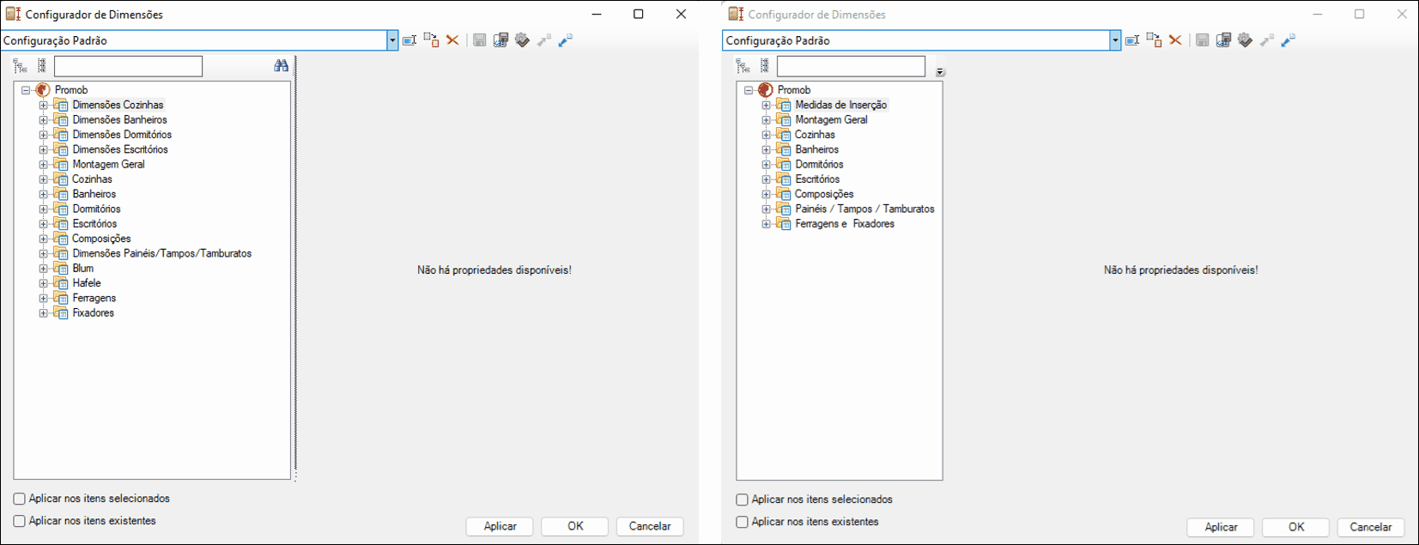Select Ferragens in left tree

[94, 299]
